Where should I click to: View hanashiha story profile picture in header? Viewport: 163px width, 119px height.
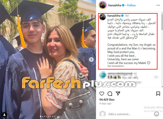[102, 5]
